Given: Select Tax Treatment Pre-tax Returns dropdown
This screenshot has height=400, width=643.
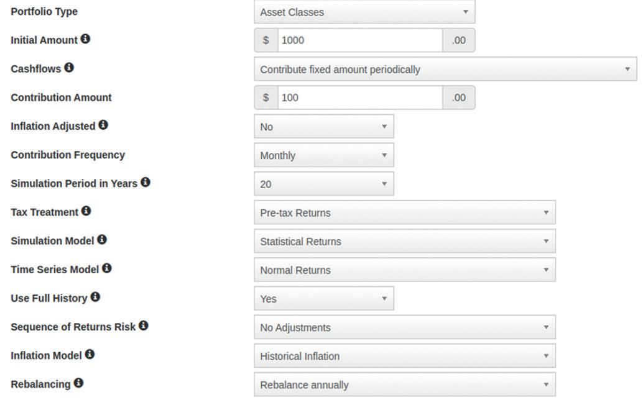Looking at the screenshot, I should [405, 212].
